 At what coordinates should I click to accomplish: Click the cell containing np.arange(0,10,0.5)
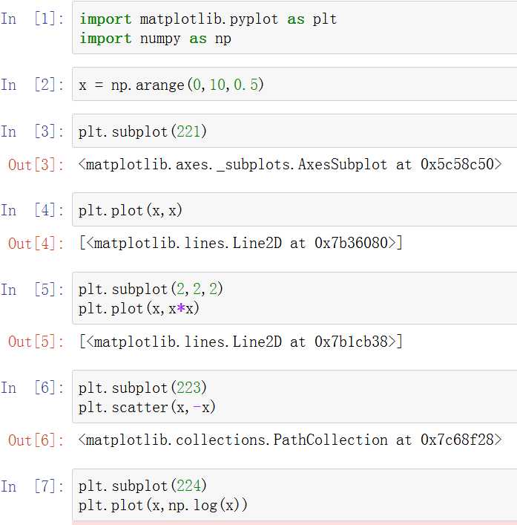click(x=294, y=84)
